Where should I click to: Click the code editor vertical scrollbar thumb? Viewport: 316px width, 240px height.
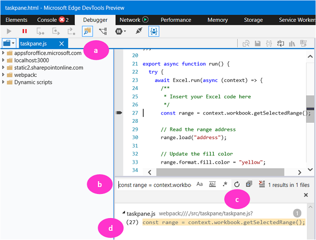tap(310, 109)
